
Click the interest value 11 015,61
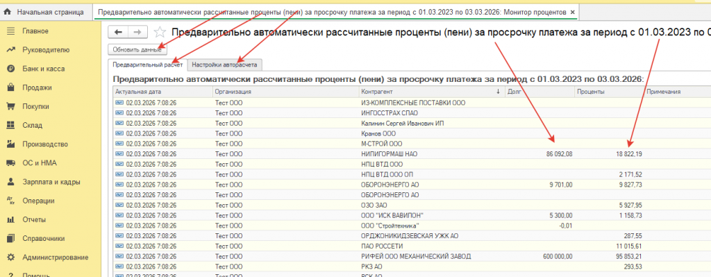[629, 246]
